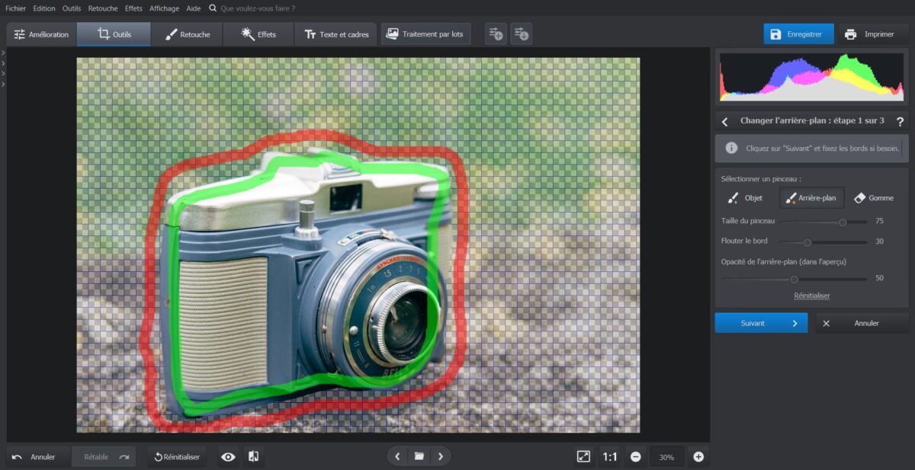Click the help question mark icon
Image resolution: width=915 pixels, height=470 pixels.
(x=900, y=122)
